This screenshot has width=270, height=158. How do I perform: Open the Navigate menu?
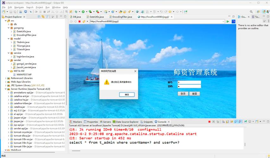click(19, 7)
